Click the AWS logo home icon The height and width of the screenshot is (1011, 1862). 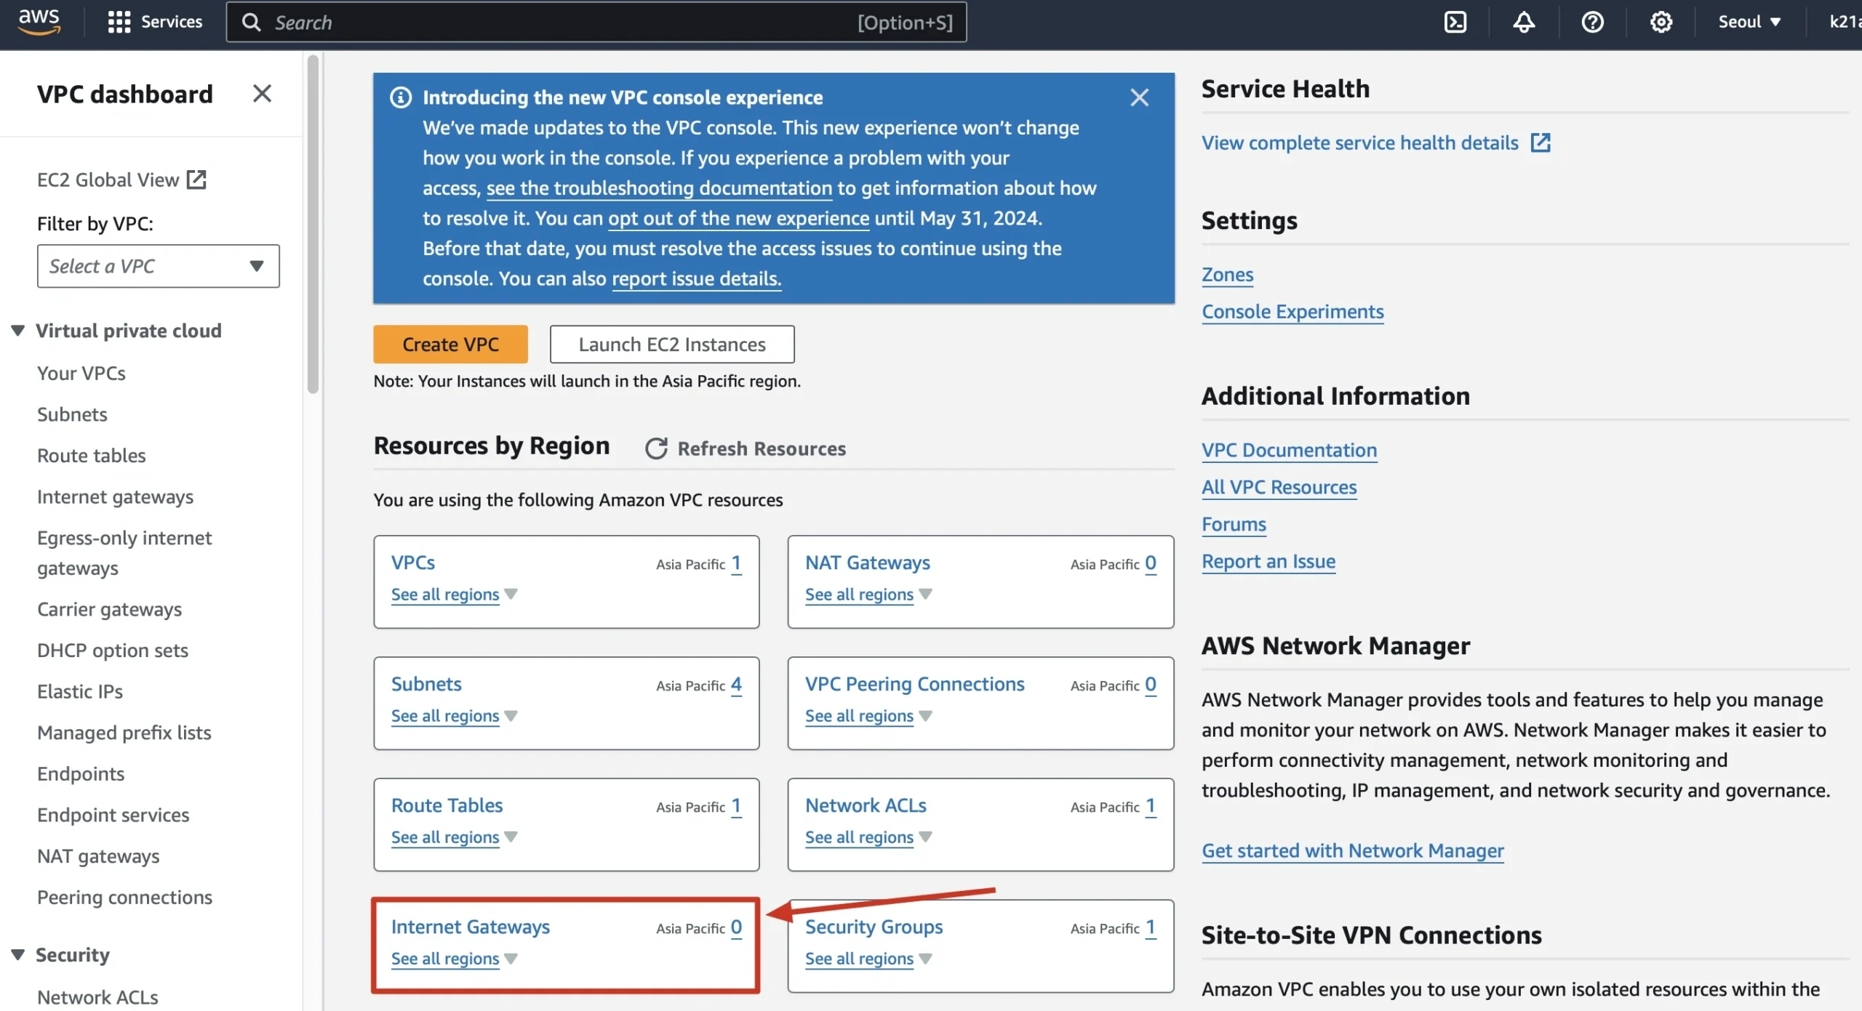[39, 22]
